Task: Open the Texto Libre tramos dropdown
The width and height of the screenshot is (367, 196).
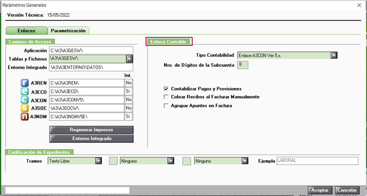Action: click(x=98, y=161)
